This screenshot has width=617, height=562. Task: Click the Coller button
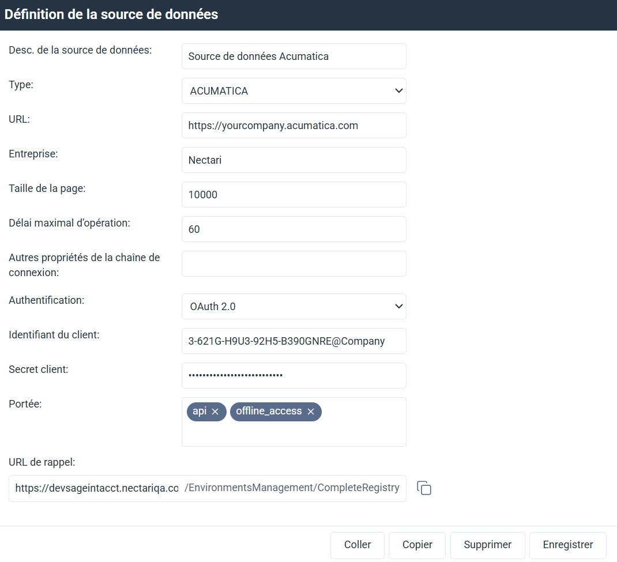click(358, 545)
